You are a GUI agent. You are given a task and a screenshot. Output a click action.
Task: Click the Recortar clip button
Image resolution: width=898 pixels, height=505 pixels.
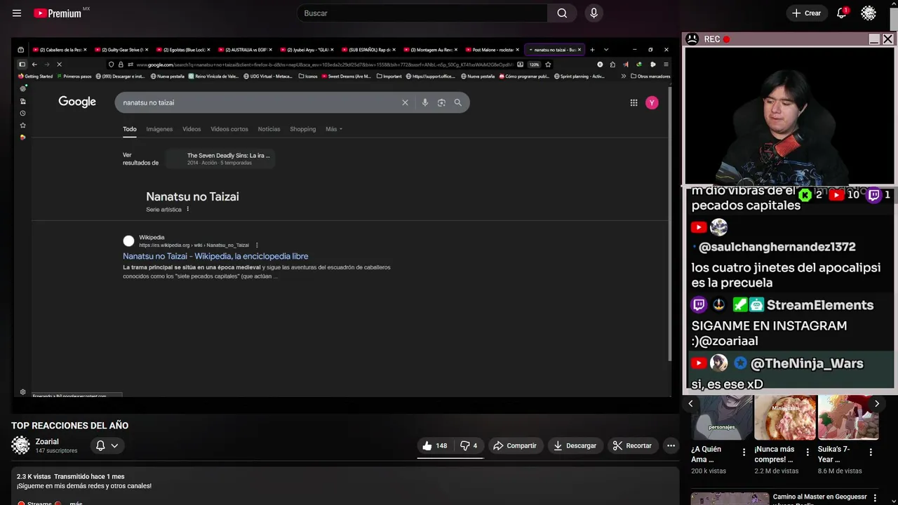point(632,445)
